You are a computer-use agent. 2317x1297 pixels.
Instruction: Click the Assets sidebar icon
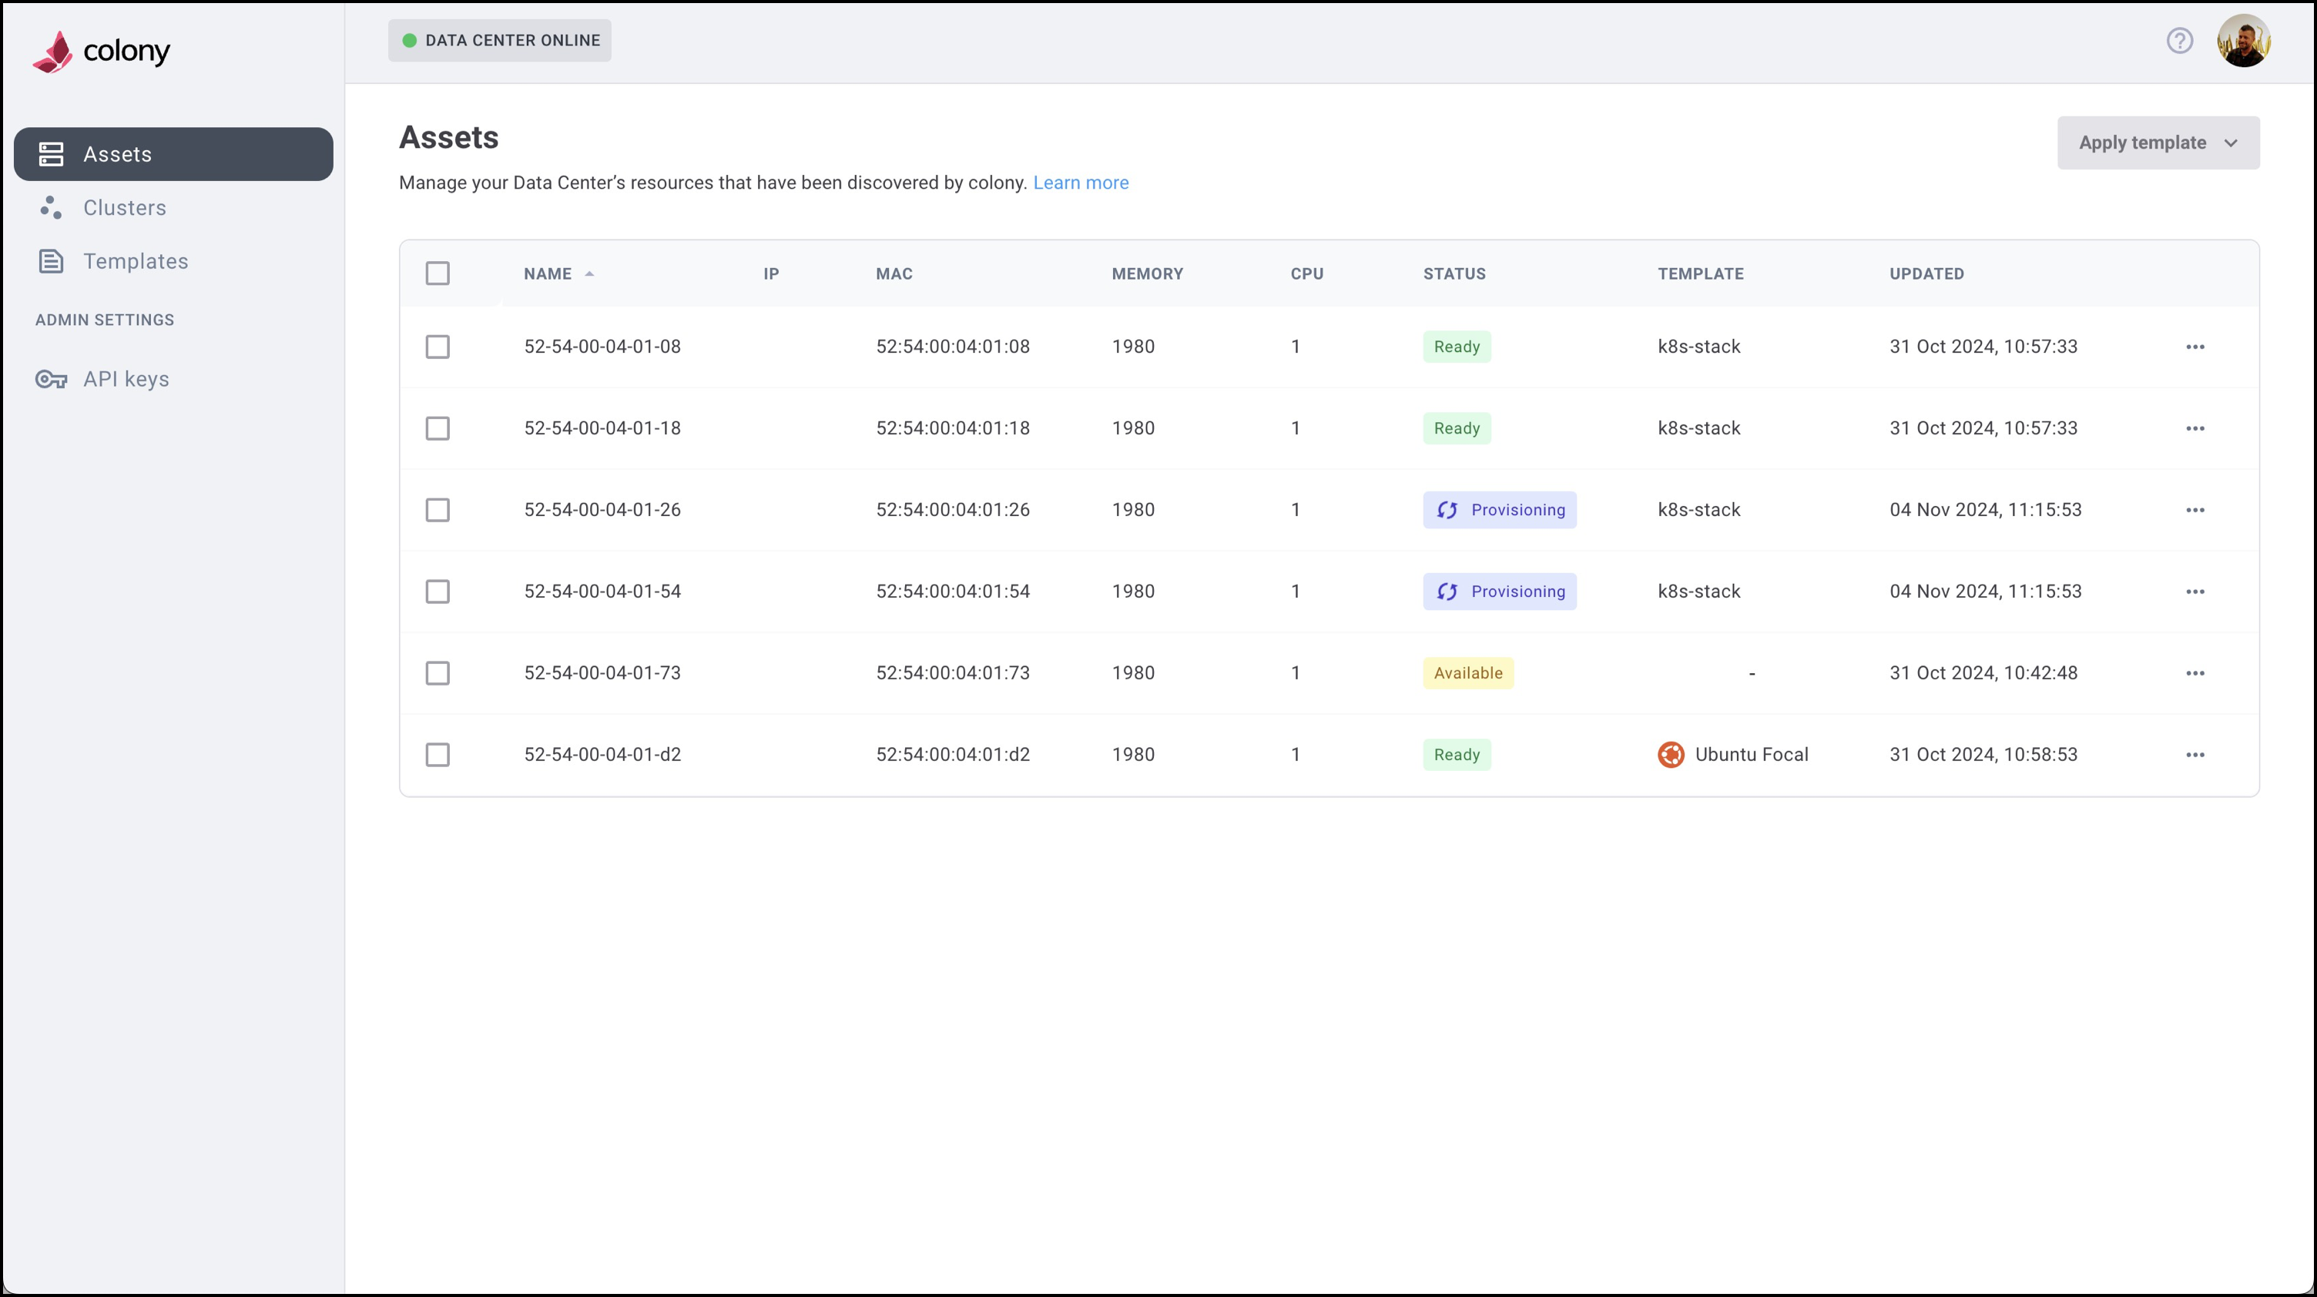51,154
